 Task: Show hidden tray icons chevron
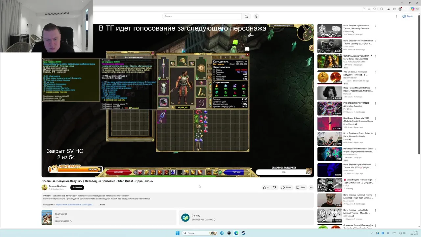(x=373, y=233)
